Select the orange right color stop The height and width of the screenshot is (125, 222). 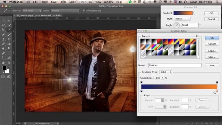(x=217, y=91)
